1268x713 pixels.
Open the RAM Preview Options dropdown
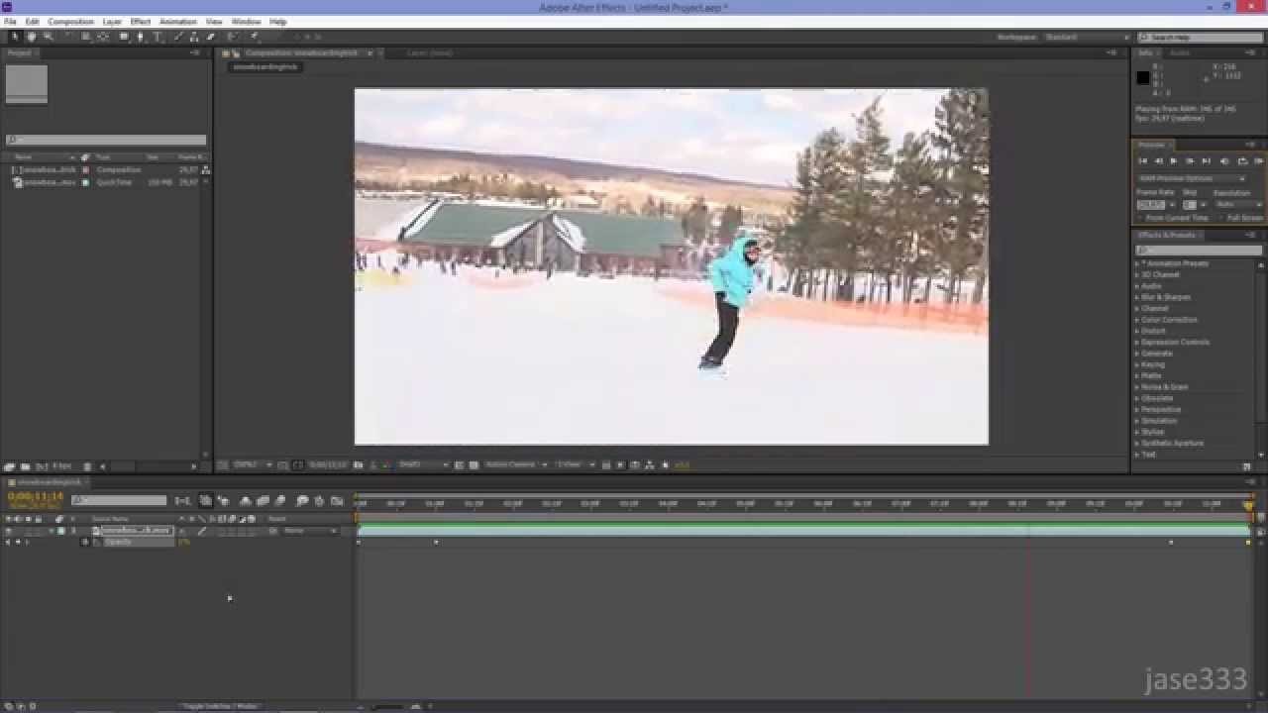click(1193, 178)
